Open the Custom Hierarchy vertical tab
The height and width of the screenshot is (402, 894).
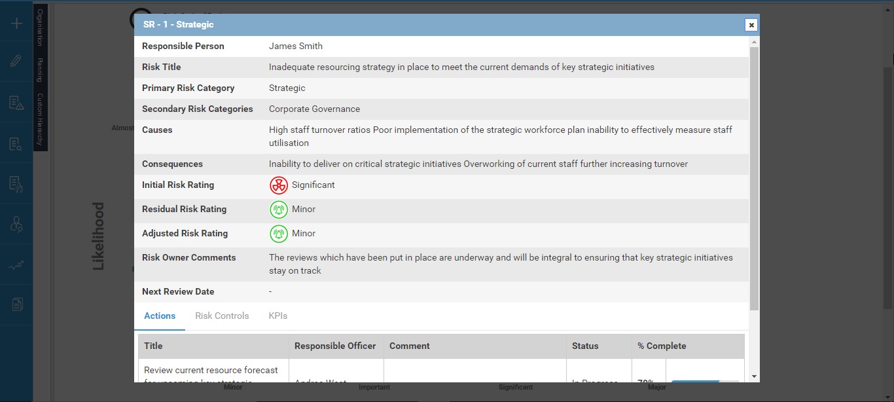(x=40, y=120)
